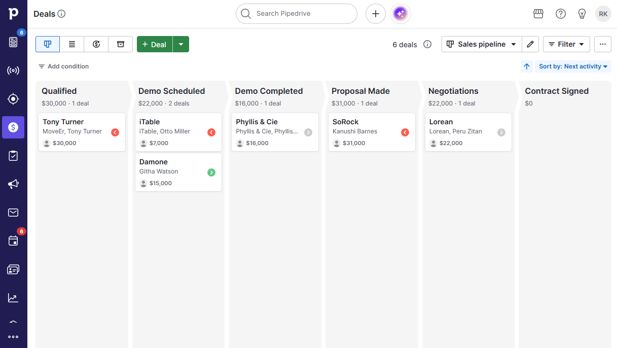Click the Search Pipedrive field
Image resolution: width=617 pixels, height=348 pixels.
point(296,14)
